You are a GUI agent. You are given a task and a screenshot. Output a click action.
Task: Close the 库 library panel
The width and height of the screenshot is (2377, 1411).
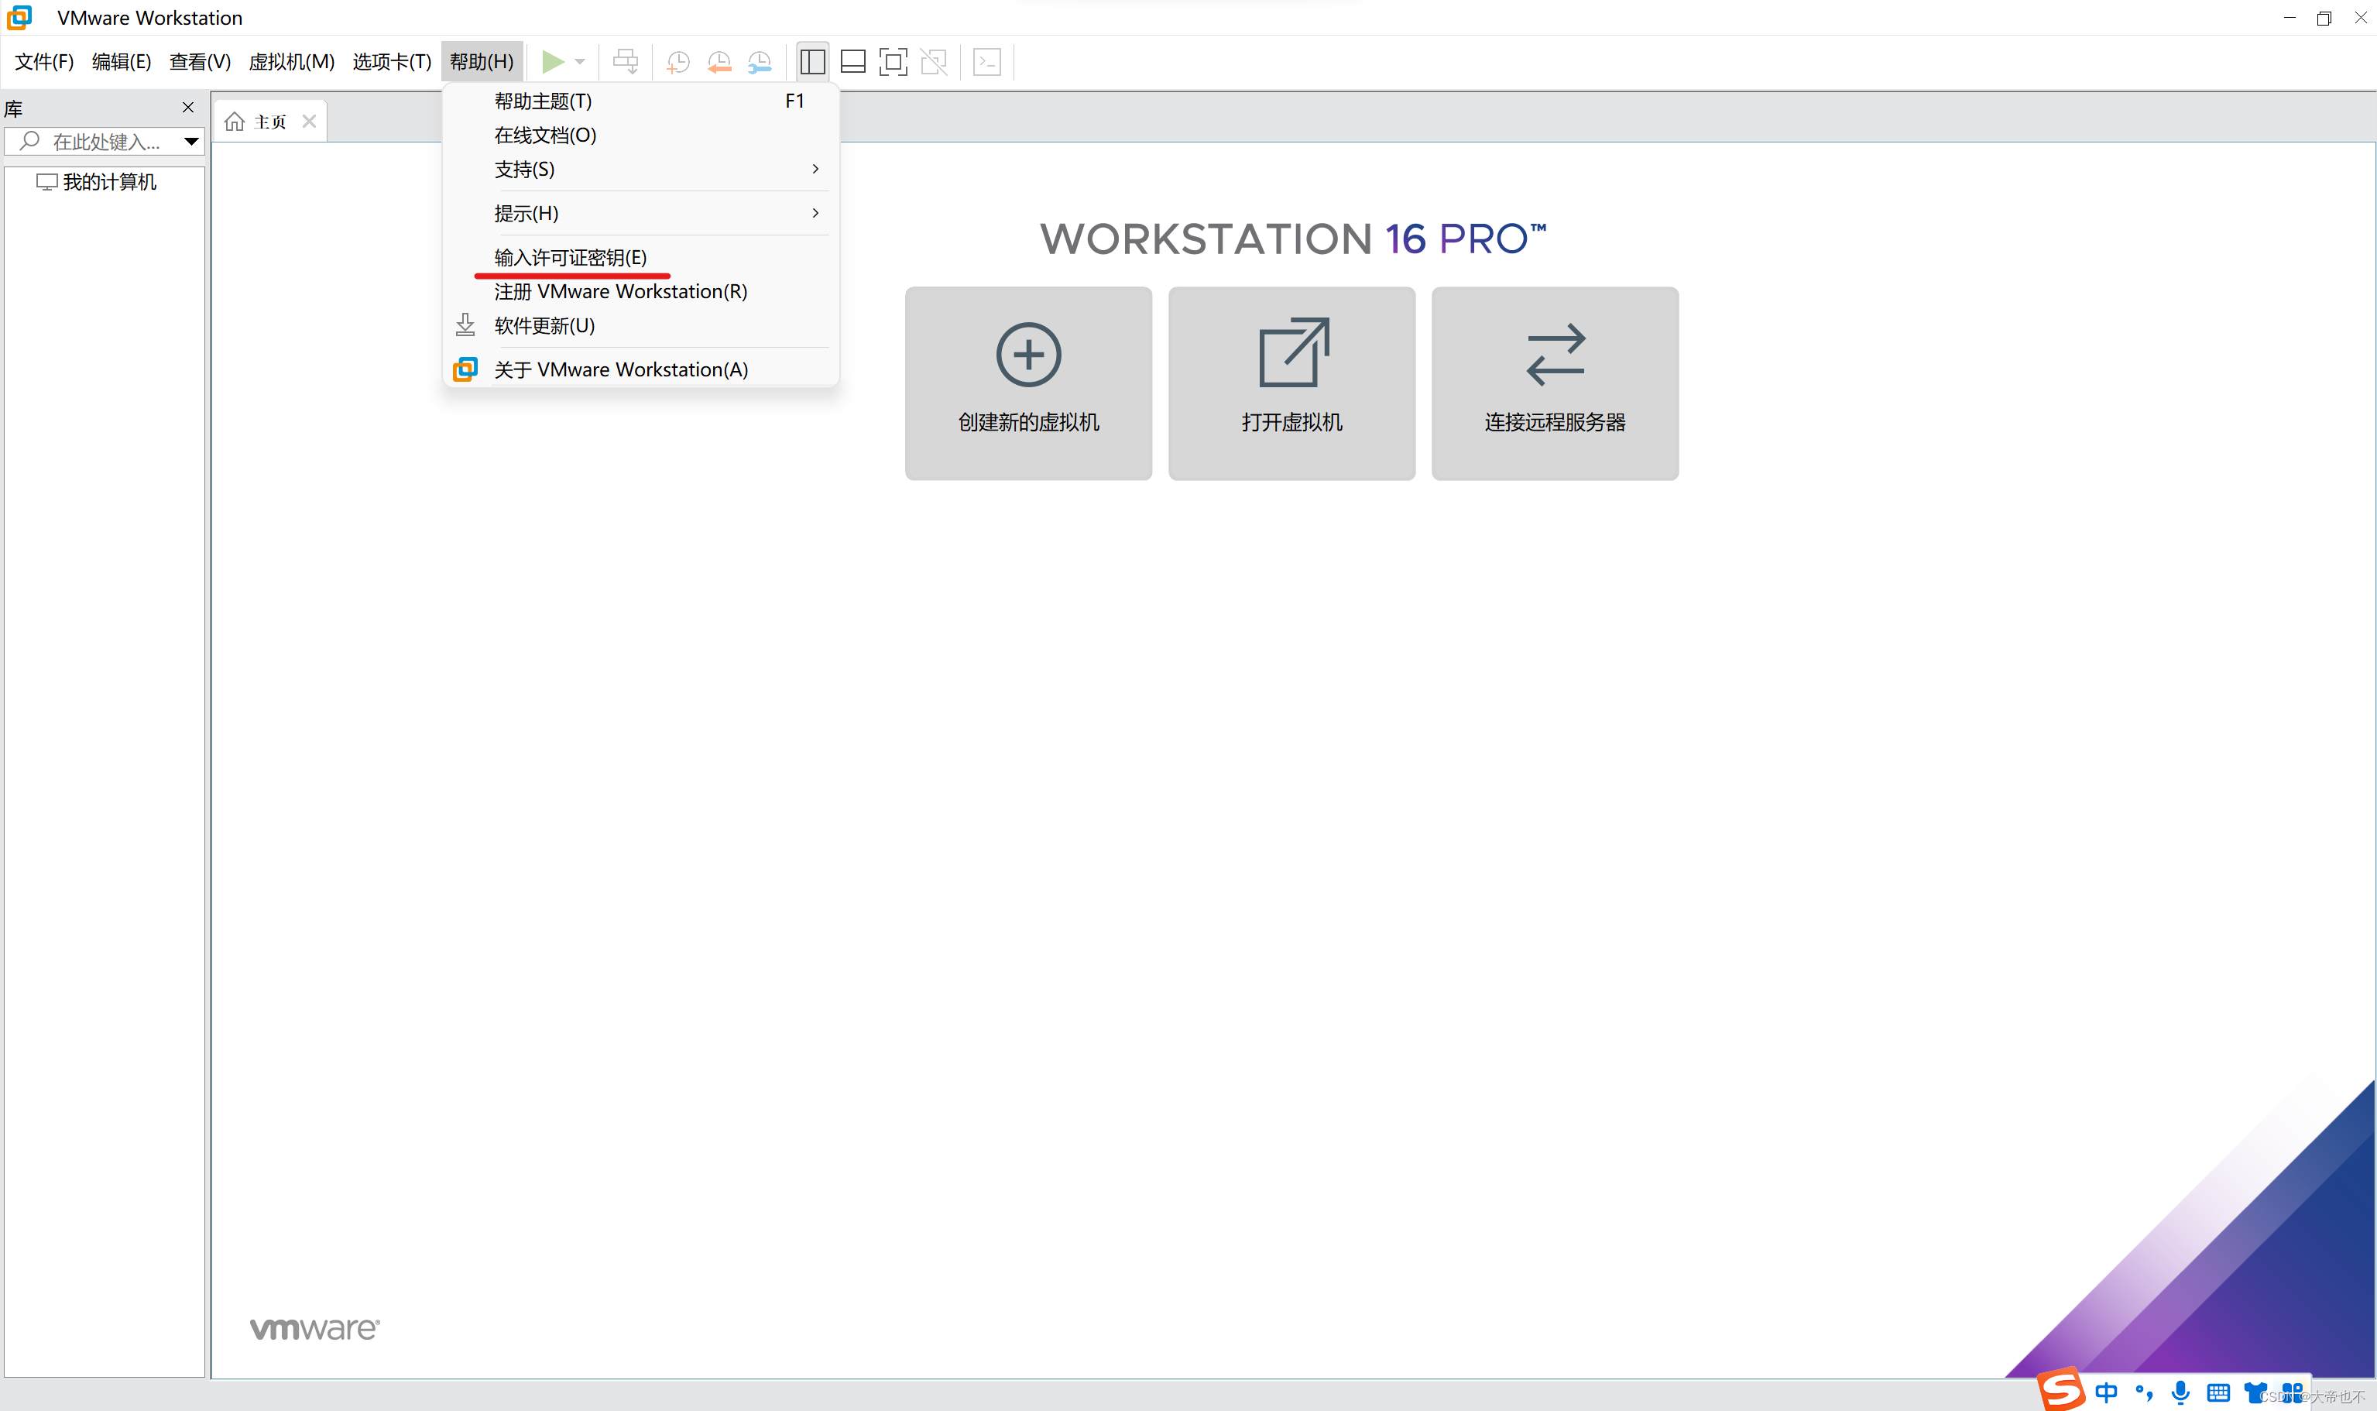[x=188, y=108]
